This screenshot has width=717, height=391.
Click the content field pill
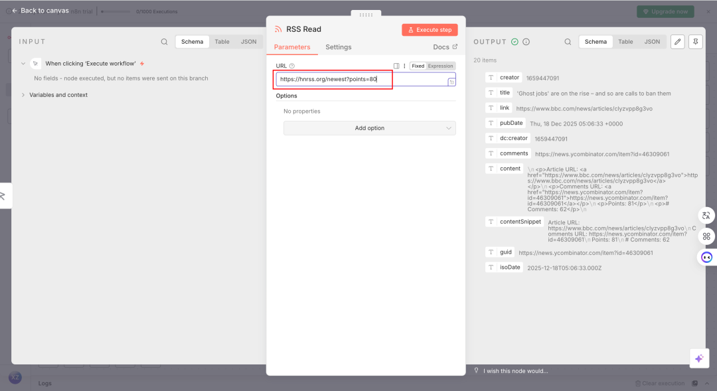point(505,169)
